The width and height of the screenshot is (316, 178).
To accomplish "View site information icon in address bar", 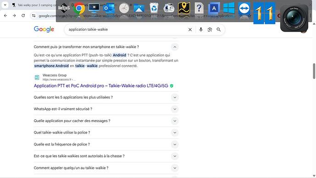I will click(33, 16).
